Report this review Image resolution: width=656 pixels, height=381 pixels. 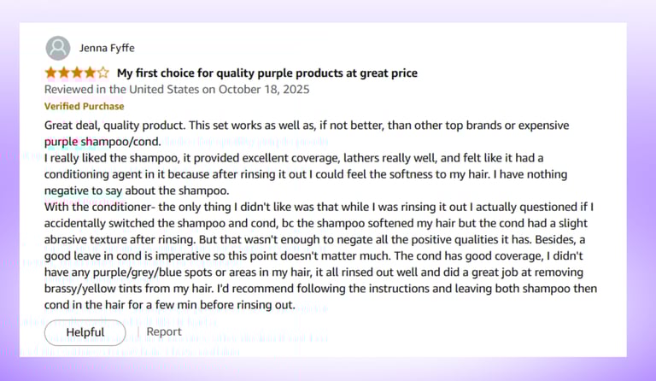coord(164,331)
